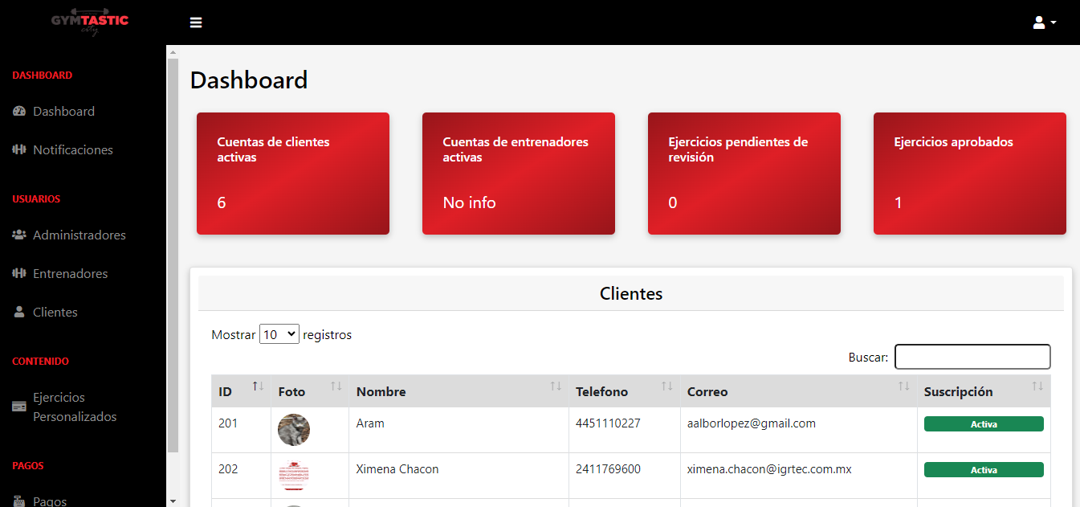Screen dimensions: 1080x507
Task: Click into the Buscar search field
Action: click(x=972, y=357)
